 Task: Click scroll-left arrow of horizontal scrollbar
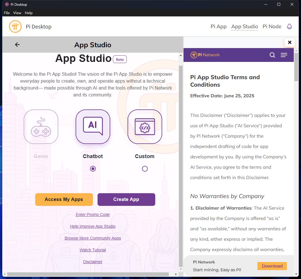point(5,274)
